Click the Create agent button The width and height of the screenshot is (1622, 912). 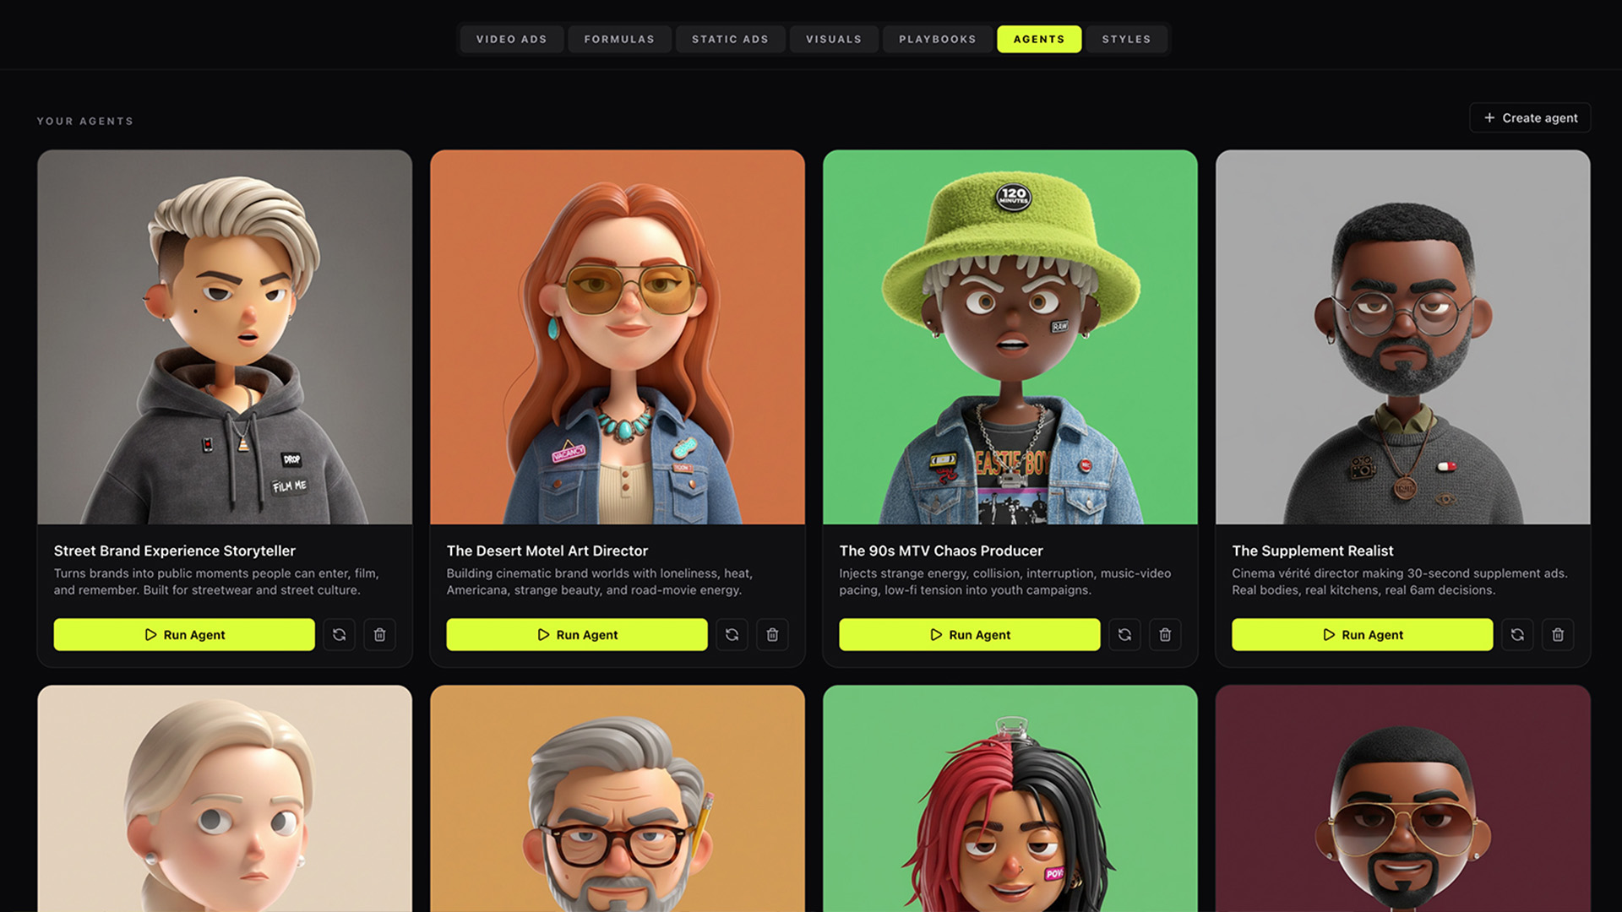click(1530, 117)
